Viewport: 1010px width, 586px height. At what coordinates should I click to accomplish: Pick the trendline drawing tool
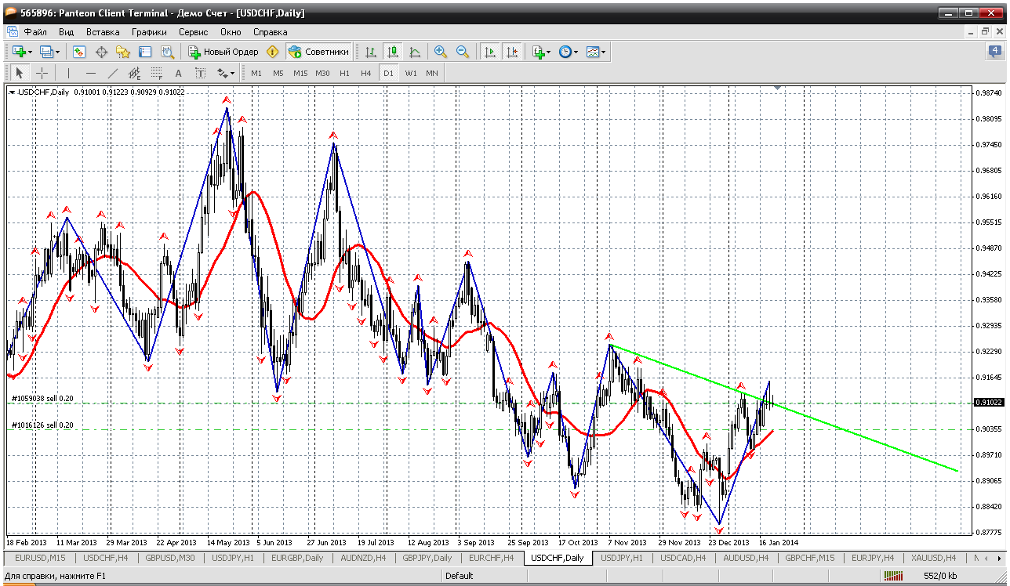112,73
